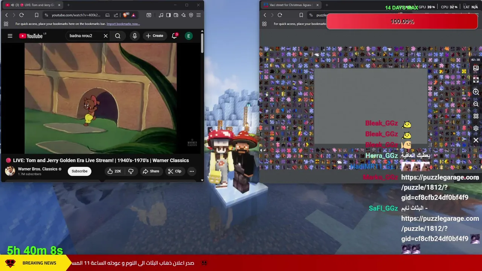Go back in the YouTube browser window
482x271 pixels.
(x=6, y=15)
